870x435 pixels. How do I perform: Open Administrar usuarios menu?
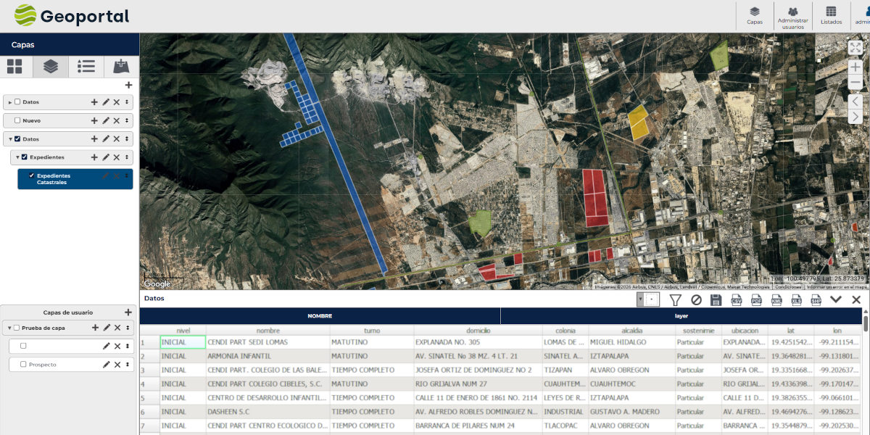point(793,16)
